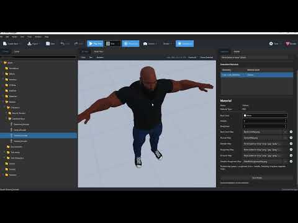
Task: Select the Animations folder in asset tree
Action: point(12,68)
